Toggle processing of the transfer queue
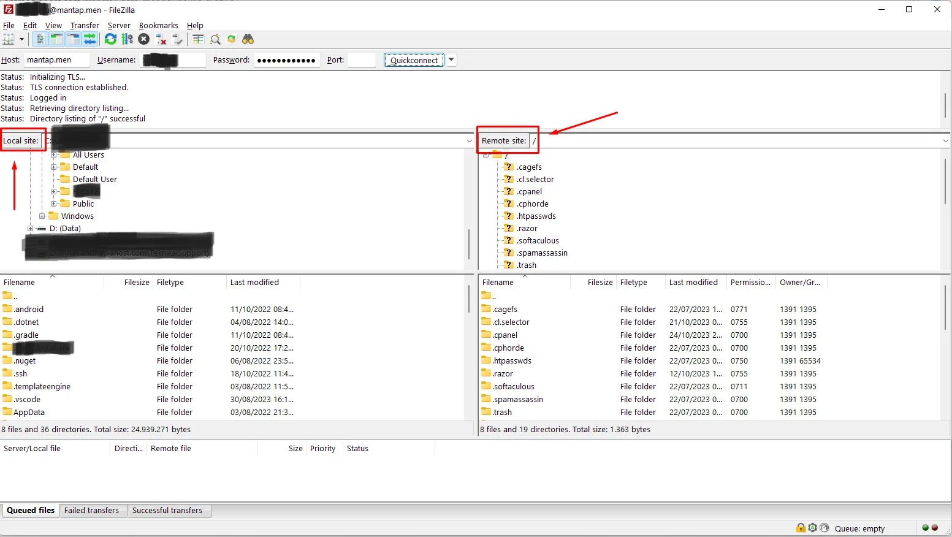 pyautogui.click(x=127, y=39)
